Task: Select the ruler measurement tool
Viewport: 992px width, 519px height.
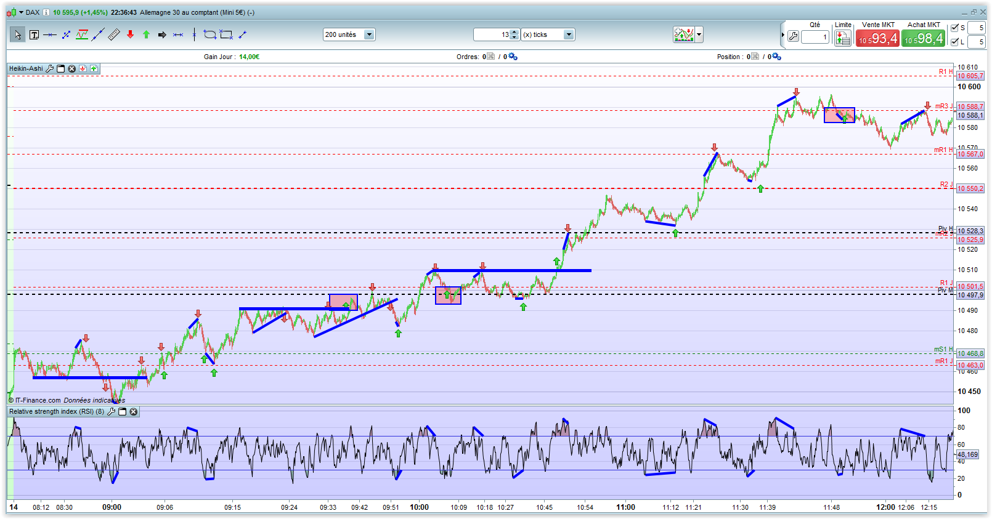Action: tap(114, 35)
